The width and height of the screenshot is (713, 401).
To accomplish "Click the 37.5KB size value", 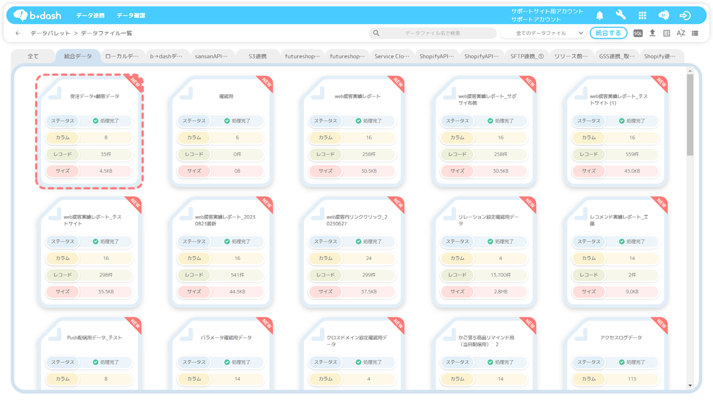I will click(x=369, y=292).
